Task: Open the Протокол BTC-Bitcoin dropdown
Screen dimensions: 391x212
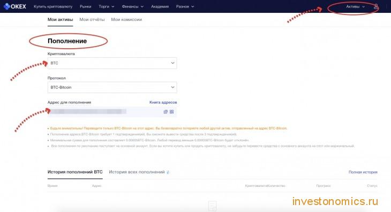Action: point(112,87)
